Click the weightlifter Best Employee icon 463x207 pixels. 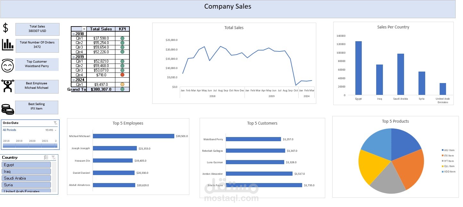(8, 86)
